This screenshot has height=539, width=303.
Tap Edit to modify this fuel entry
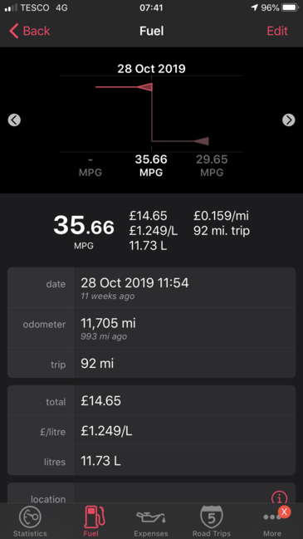277,31
